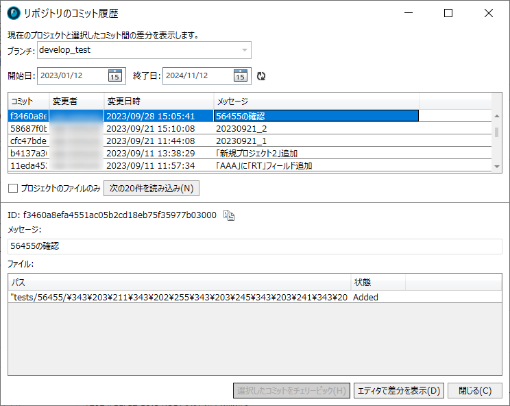Screen dimensions: 510x406
Task: Click the date 2023/09/11 13:38:29
Action: coord(151,153)
